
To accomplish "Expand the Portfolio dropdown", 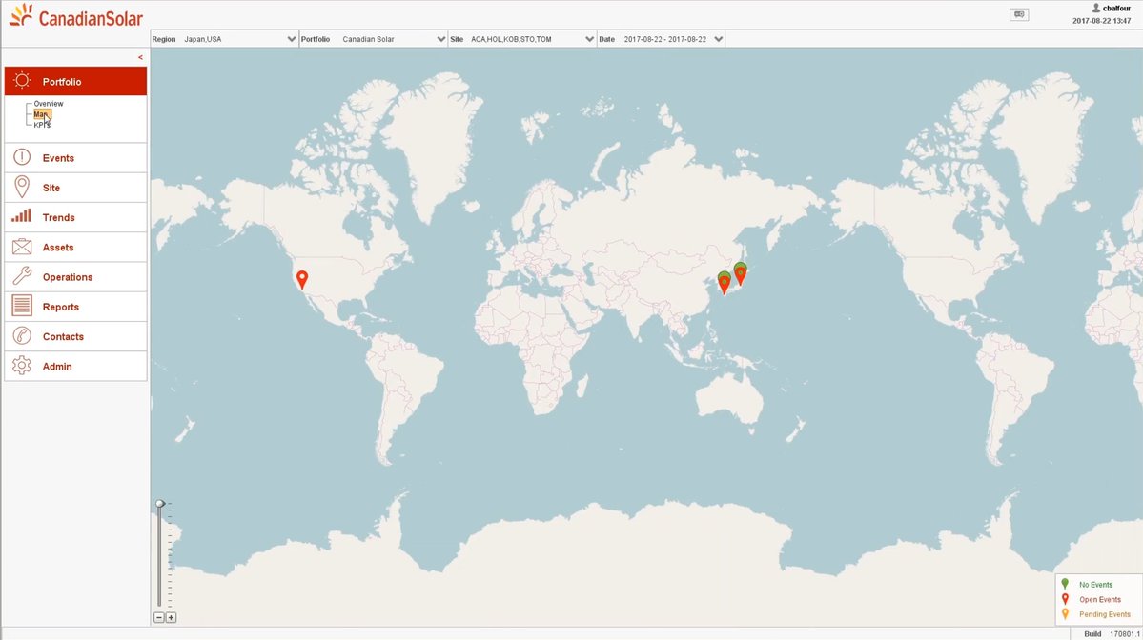I will coord(440,39).
